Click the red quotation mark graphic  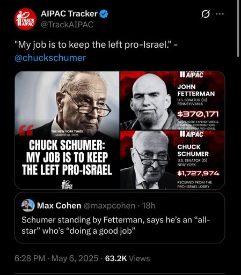pos(26,130)
